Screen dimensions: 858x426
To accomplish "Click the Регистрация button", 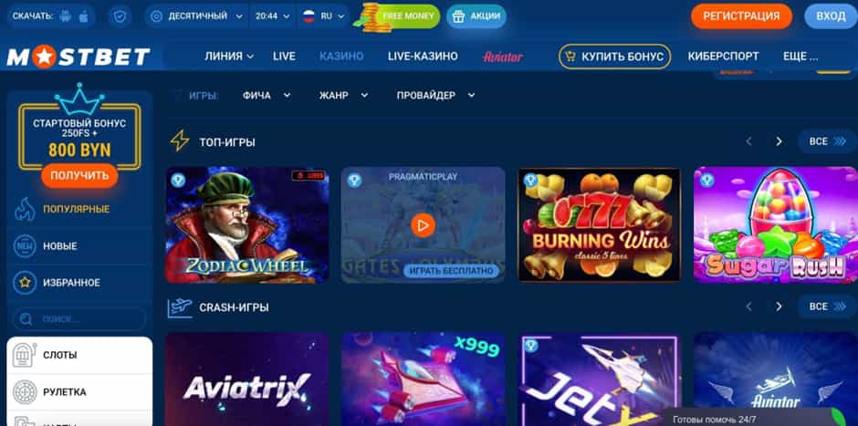I will click(741, 16).
